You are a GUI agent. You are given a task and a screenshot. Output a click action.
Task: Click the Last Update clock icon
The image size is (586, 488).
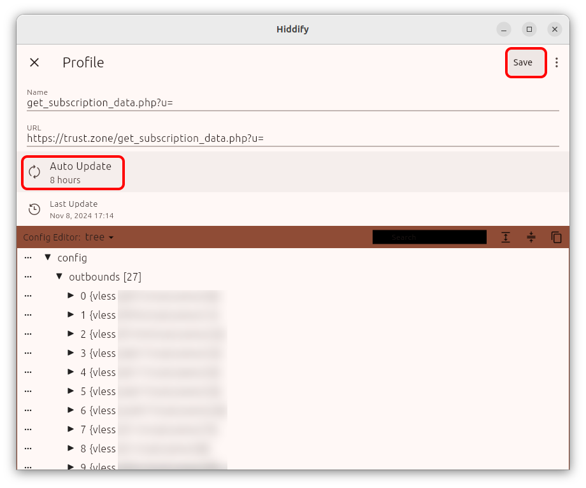click(34, 209)
